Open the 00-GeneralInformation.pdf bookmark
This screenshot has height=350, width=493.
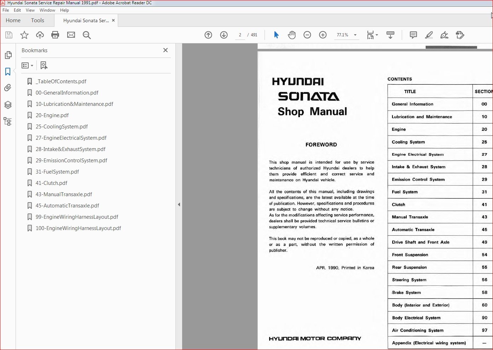coord(67,93)
